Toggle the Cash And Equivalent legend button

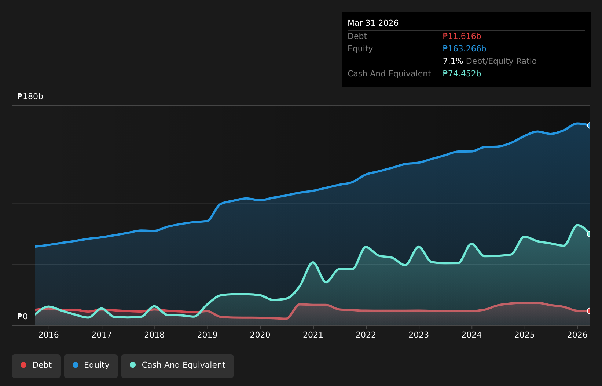coord(177,366)
